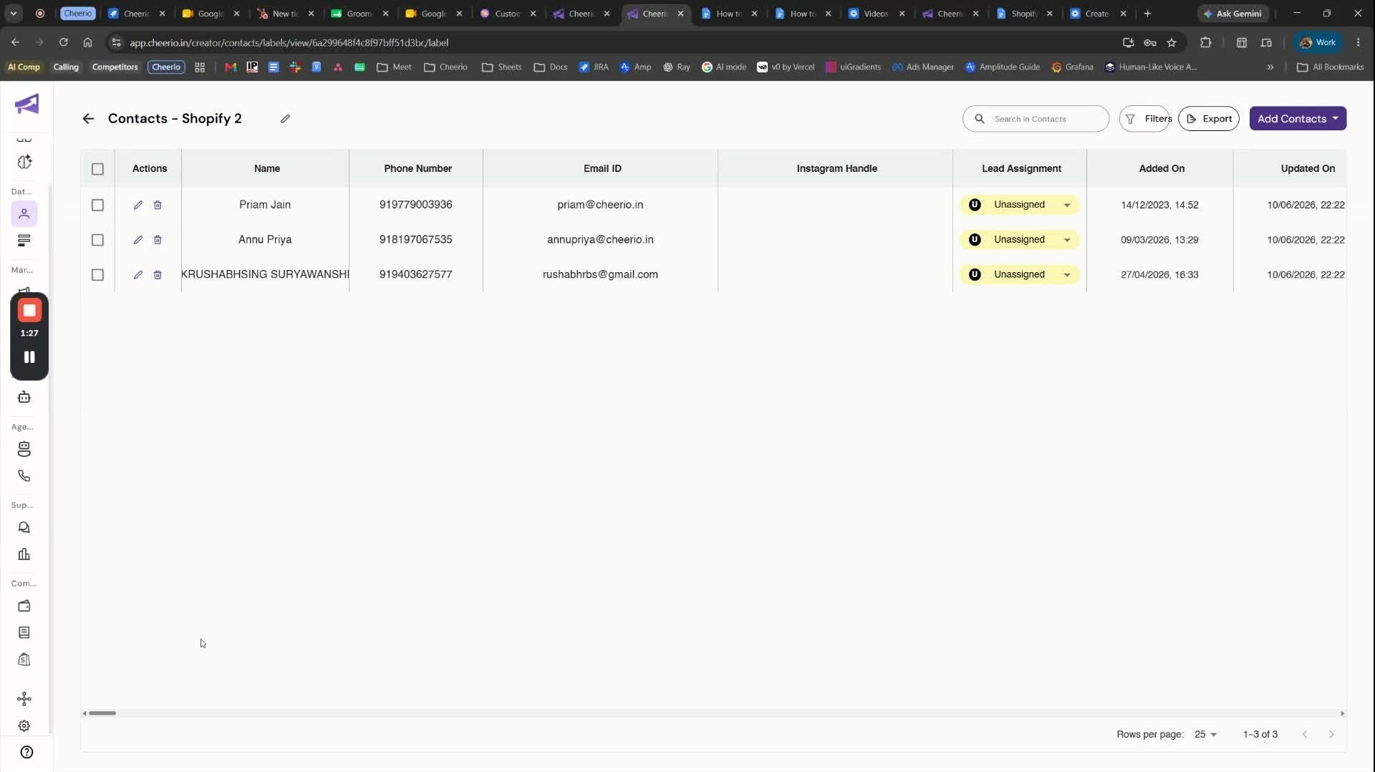Export the contacts list
1375x772 pixels.
(x=1209, y=119)
